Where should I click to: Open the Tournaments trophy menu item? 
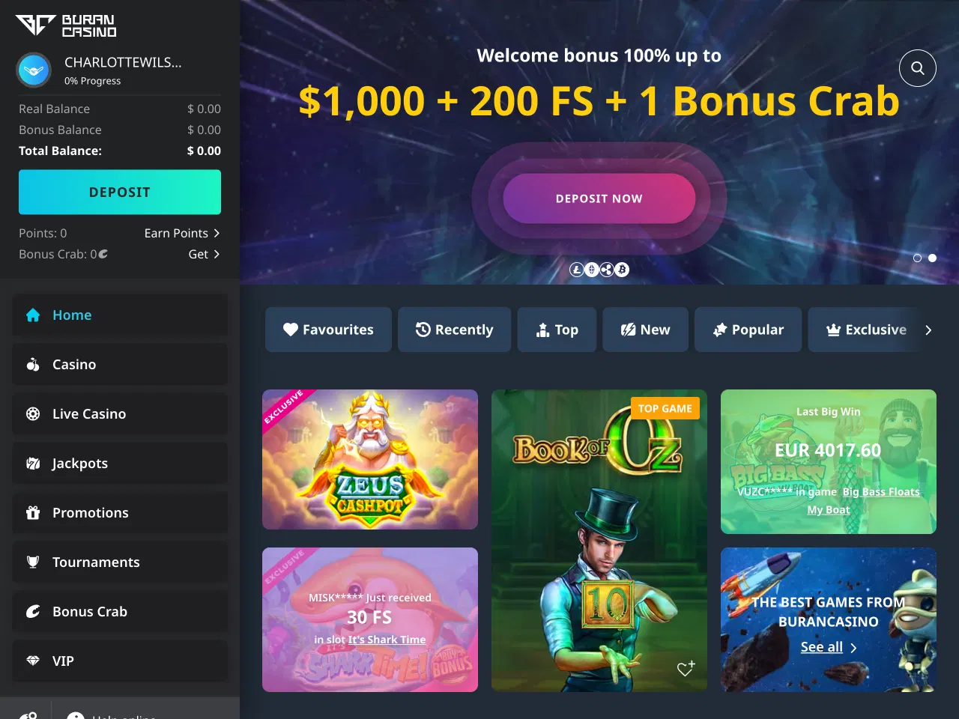point(120,562)
